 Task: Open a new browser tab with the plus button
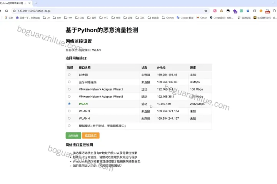coord(36,3)
